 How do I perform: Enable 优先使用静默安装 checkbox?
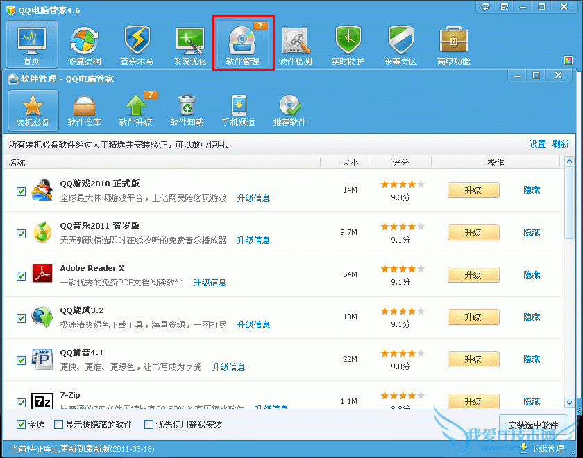tap(149, 424)
